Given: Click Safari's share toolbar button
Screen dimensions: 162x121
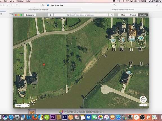Looking at the screenshot, I should (157, 5).
